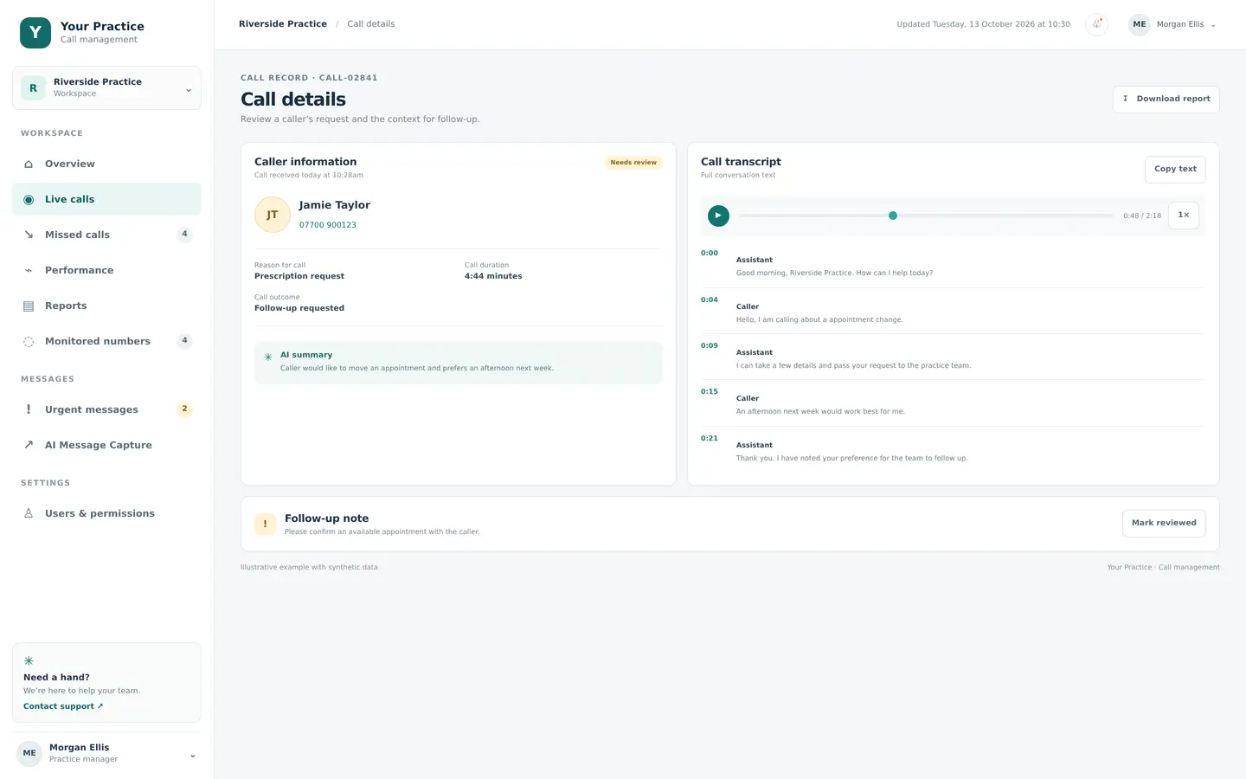
Task: Click the Overview home icon
Action: click(29, 164)
